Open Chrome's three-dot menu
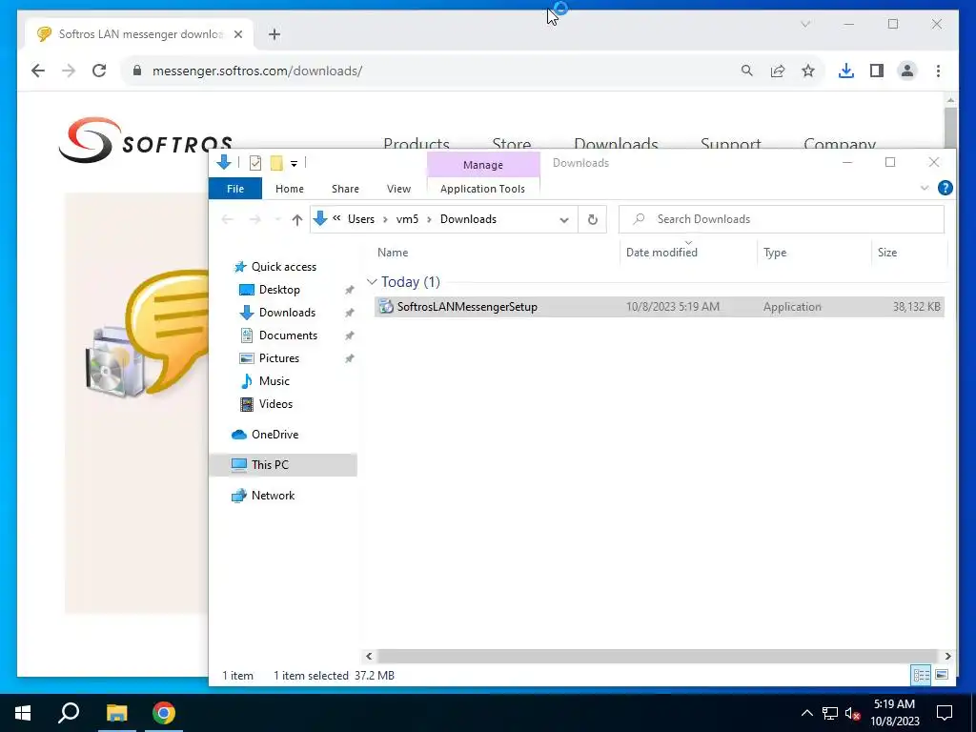Screen dimensions: 976x732 pyautogui.click(x=938, y=71)
